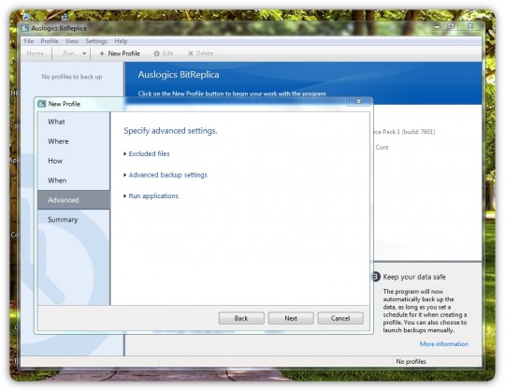Open the Help menu
The width and height of the screenshot is (505, 391).
[x=121, y=41]
